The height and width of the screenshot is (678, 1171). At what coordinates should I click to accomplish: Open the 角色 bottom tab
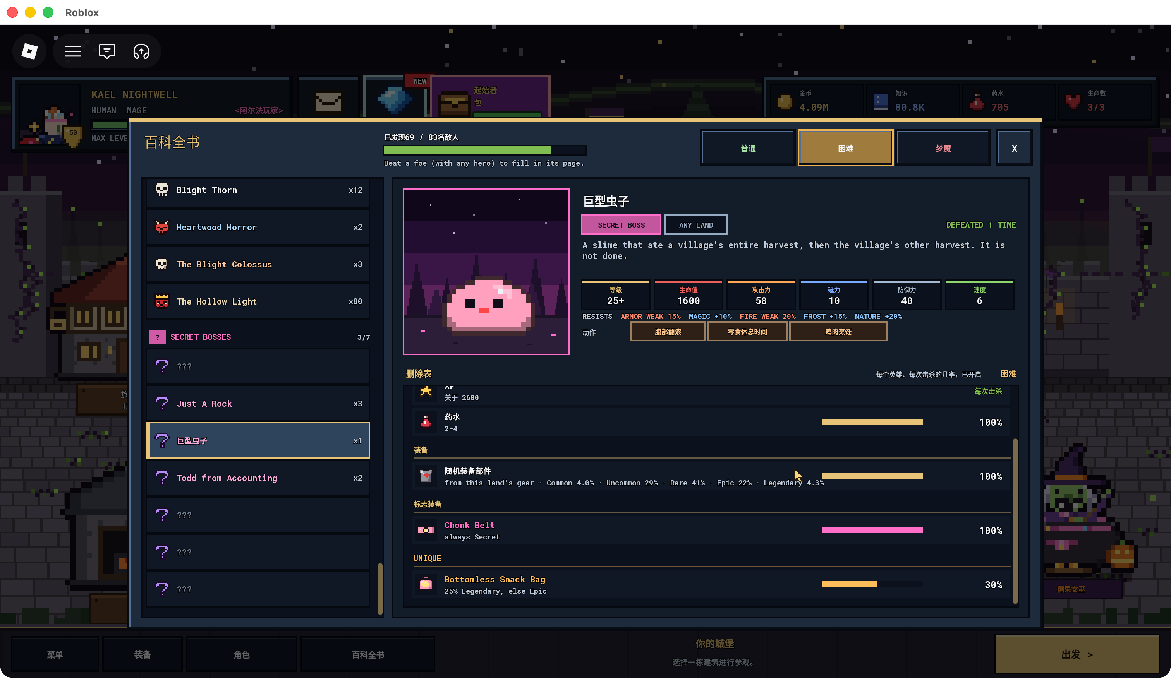(241, 654)
